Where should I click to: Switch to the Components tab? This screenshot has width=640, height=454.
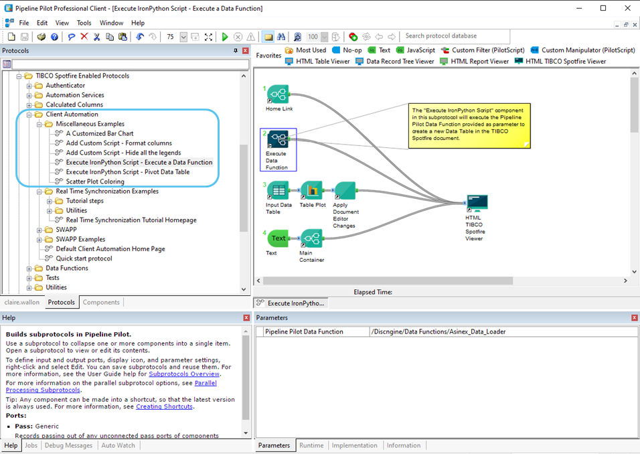(101, 302)
